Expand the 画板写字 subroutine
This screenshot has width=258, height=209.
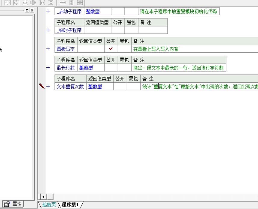click(48, 49)
